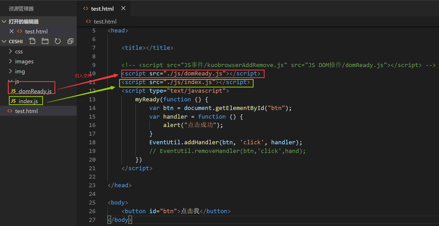This screenshot has width=439, height=226.
Task: Collapse the js folder
Action: [10, 81]
